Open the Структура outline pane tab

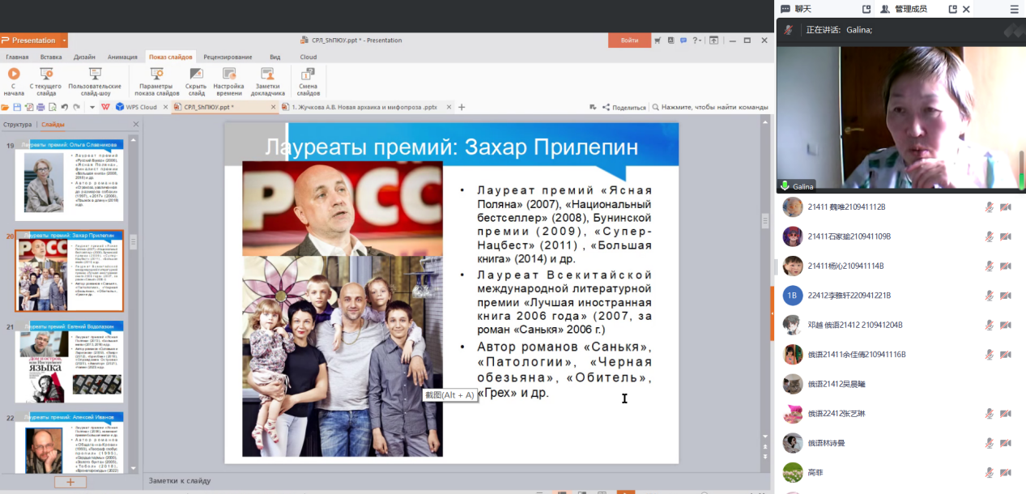(18, 125)
